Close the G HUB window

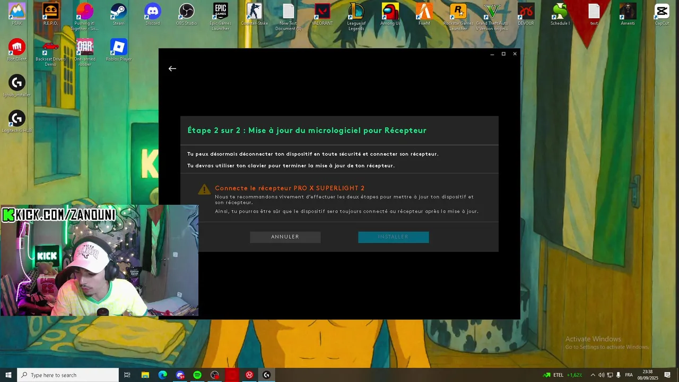515,54
